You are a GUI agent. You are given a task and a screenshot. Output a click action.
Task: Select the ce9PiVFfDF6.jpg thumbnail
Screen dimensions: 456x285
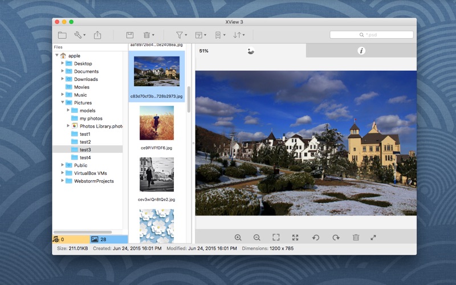156,123
